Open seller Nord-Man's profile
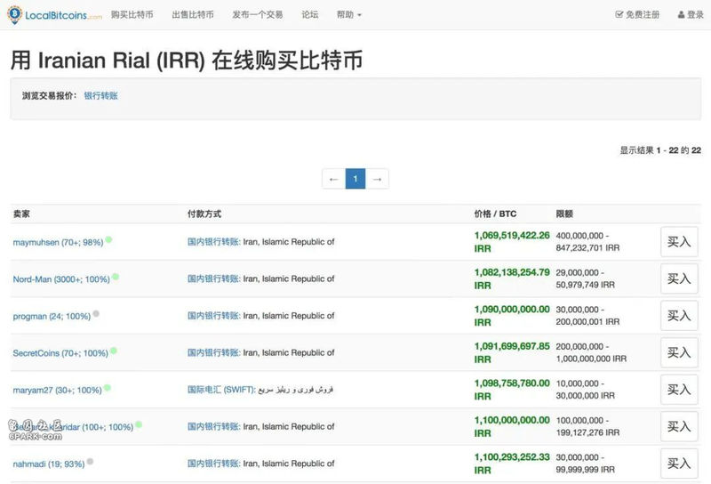The width and height of the screenshot is (711, 484). (61, 279)
